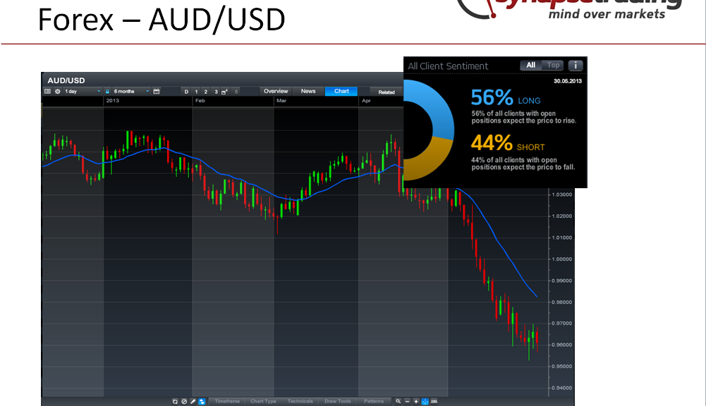Open the Technicals menu
Screen dimensions: 706x406
point(300,401)
